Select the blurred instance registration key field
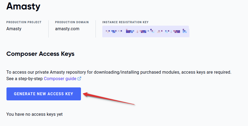The height and width of the screenshot is (126, 248). [x=146, y=31]
